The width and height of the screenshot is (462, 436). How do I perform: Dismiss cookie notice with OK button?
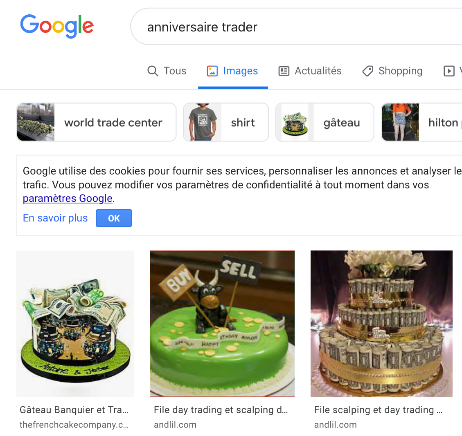click(x=114, y=218)
